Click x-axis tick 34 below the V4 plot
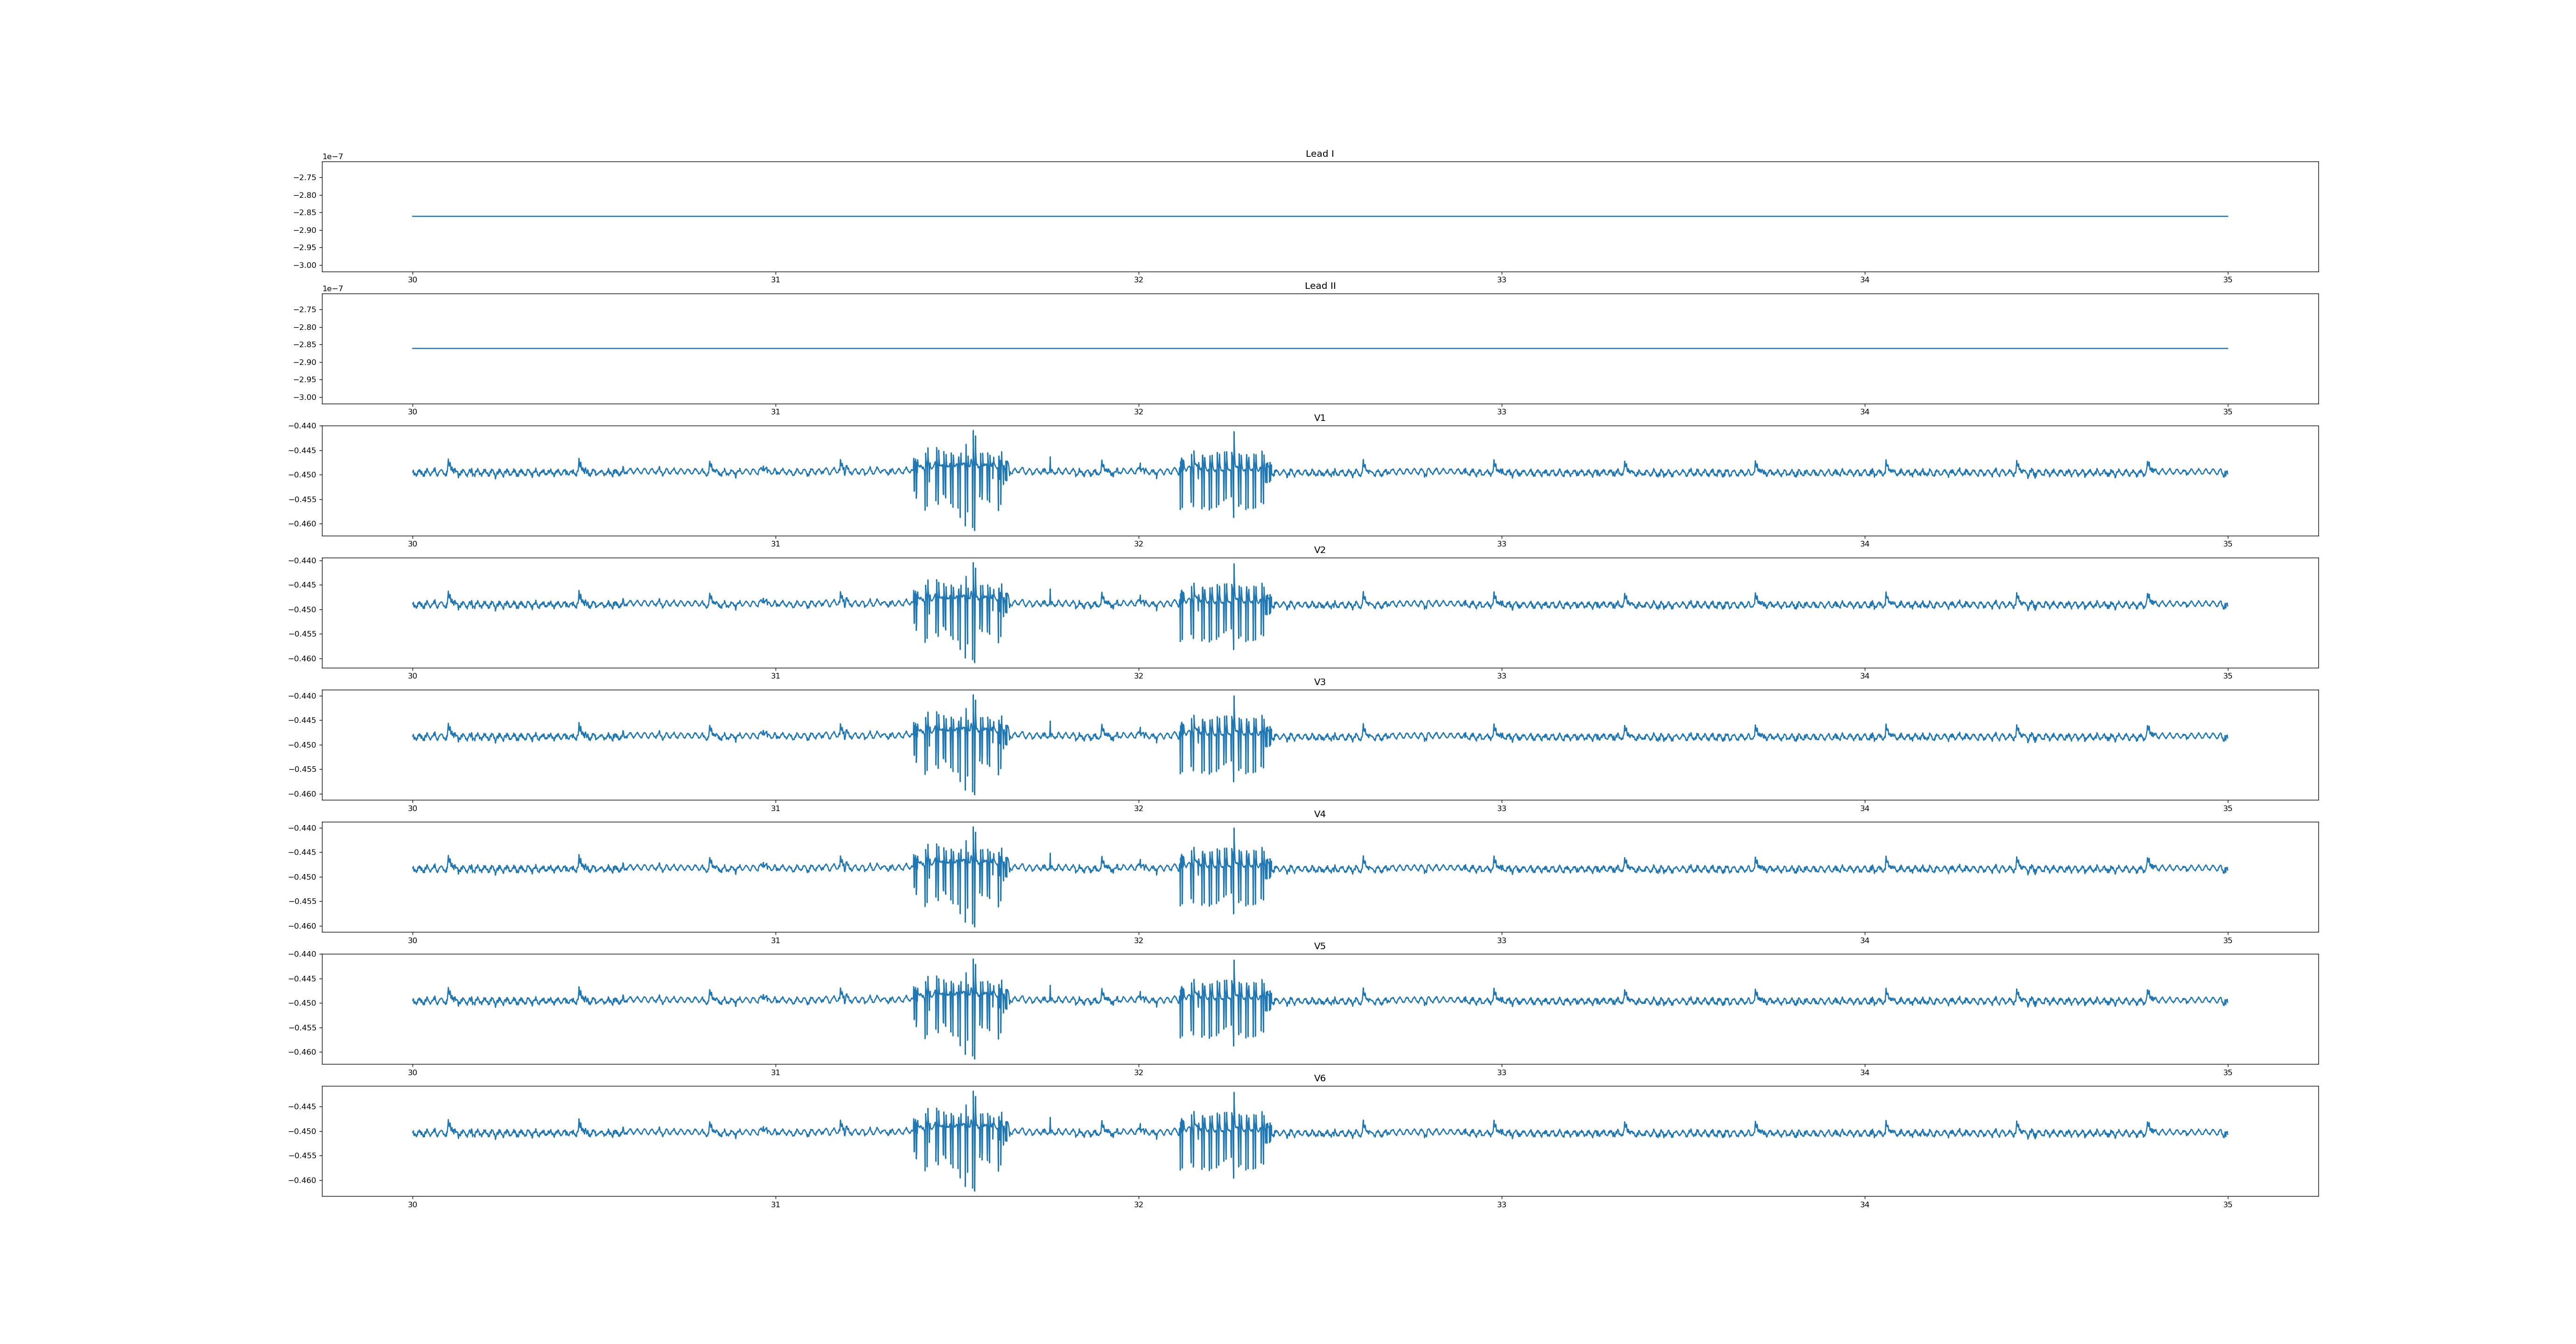 [1864, 940]
